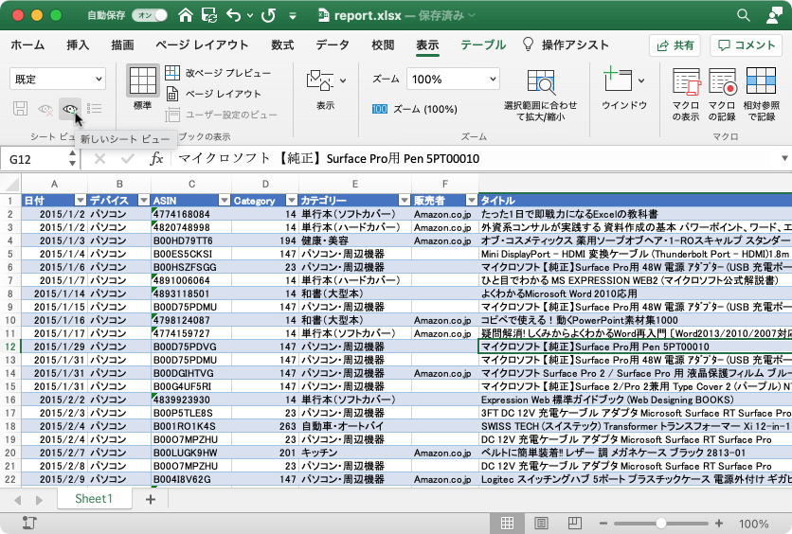Open the Undo history dropdown arrow
Screen dimensions: 792x534
250,16
